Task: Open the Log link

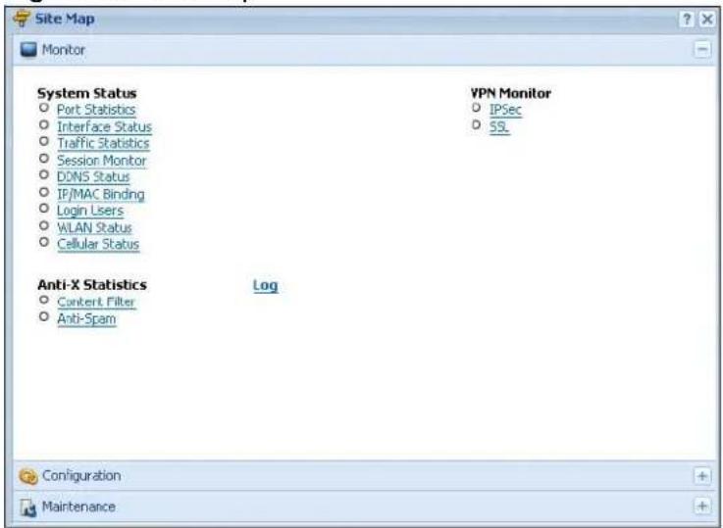Action: click(265, 286)
